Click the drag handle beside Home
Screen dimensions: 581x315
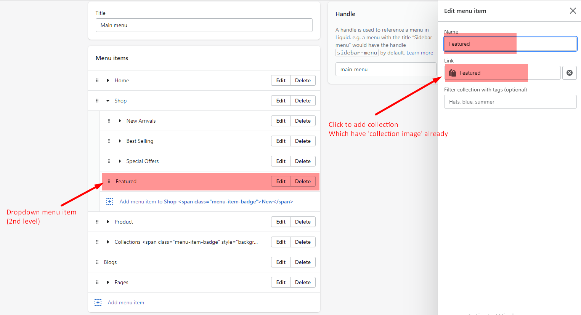click(97, 80)
